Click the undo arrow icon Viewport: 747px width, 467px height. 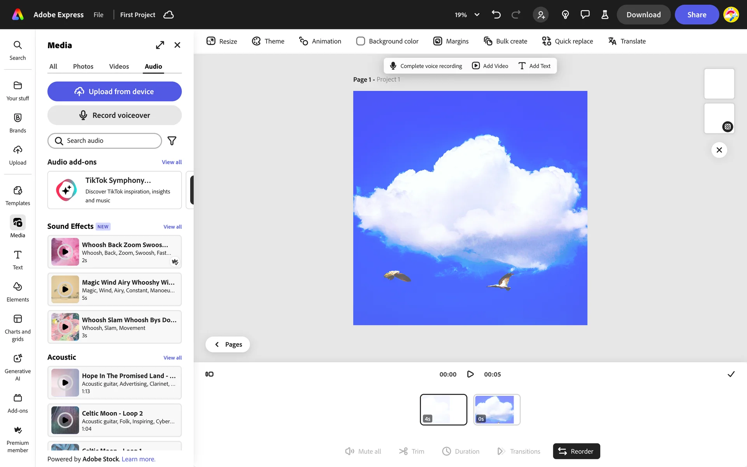pos(496,15)
